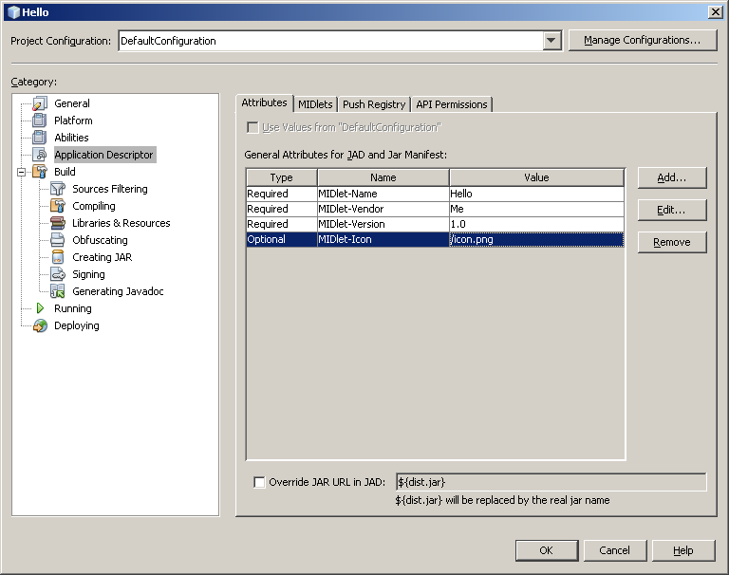Collapse the Build tree node
Viewport: 729px width, 575px height.
tap(22, 173)
